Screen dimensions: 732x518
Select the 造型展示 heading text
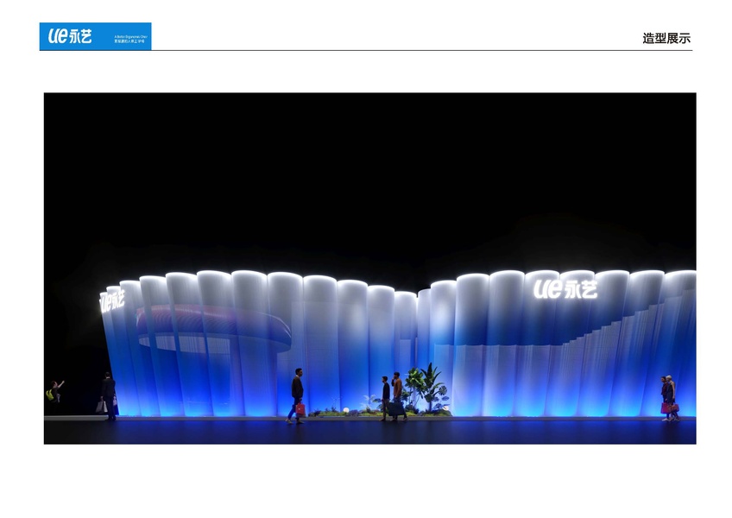666,38
